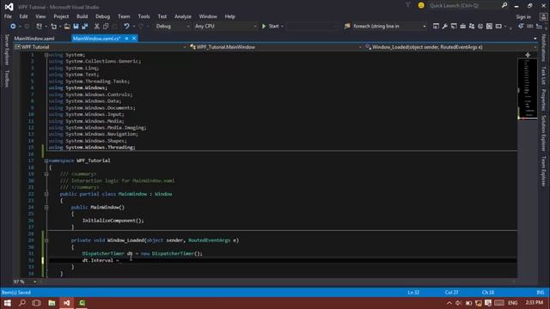This screenshot has height=309, width=550.
Task: Collapse the Window_Loaded method block
Action: click(46, 240)
